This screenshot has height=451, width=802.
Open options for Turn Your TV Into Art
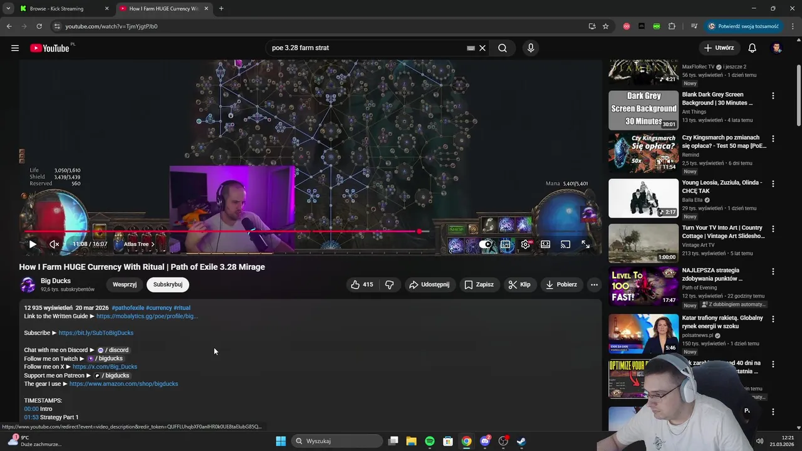click(x=773, y=229)
